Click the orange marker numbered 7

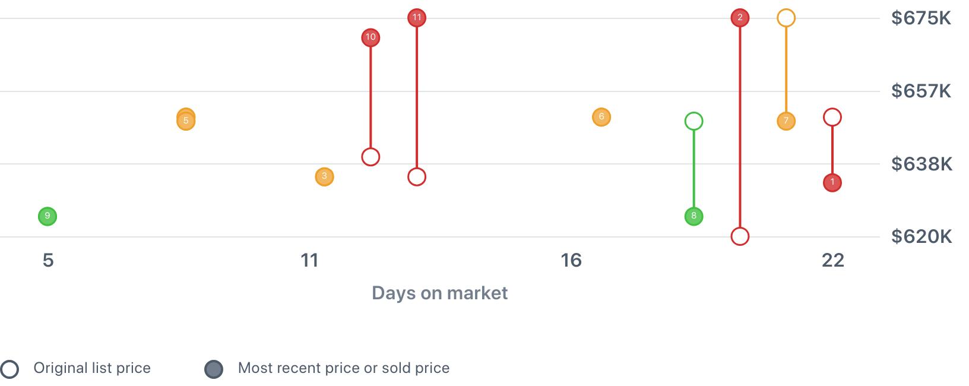click(786, 121)
